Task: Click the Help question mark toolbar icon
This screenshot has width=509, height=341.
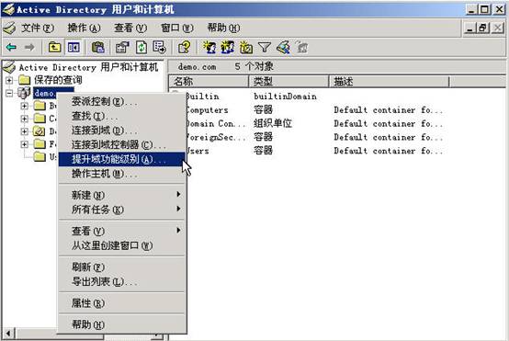Action: [x=185, y=48]
